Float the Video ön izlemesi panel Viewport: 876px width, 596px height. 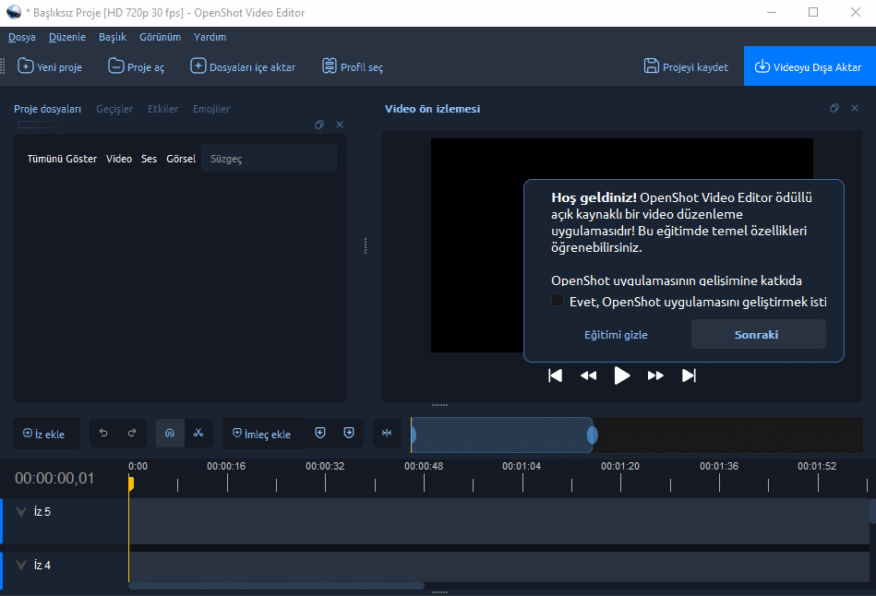pos(834,108)
